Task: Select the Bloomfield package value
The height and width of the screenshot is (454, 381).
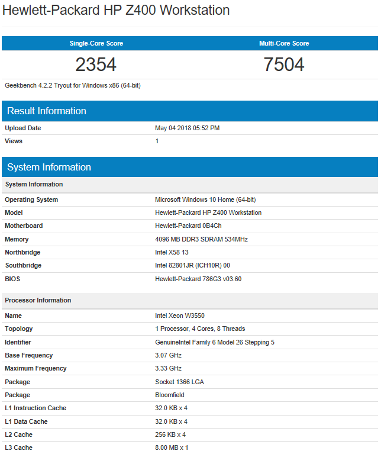Action: 170,395
